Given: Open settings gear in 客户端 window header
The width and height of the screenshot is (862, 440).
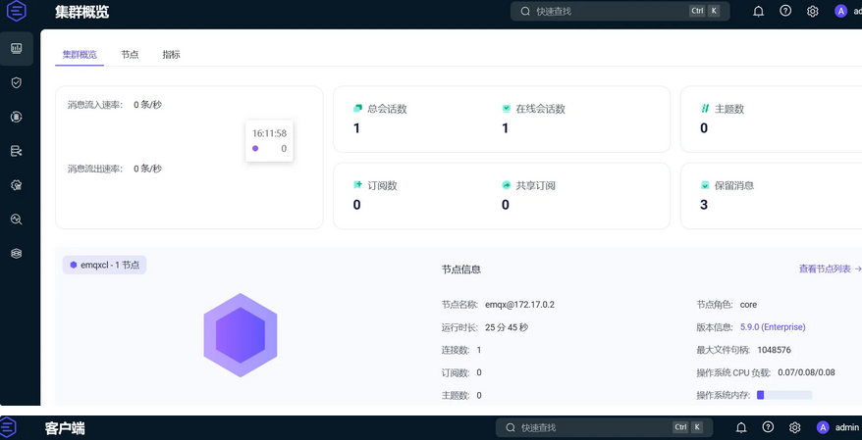Looking at the screenshot, I should click(794, 427).
